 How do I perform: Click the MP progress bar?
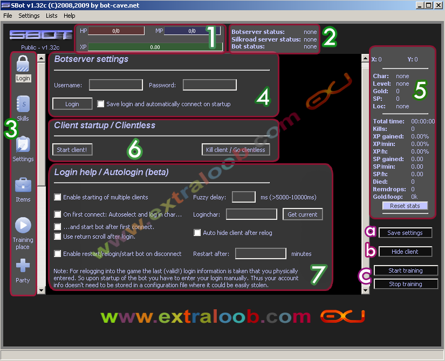pos(192,31)
